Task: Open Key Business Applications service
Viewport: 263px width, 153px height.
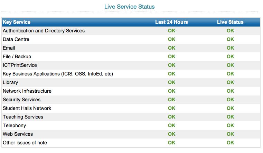Action: 58,74
